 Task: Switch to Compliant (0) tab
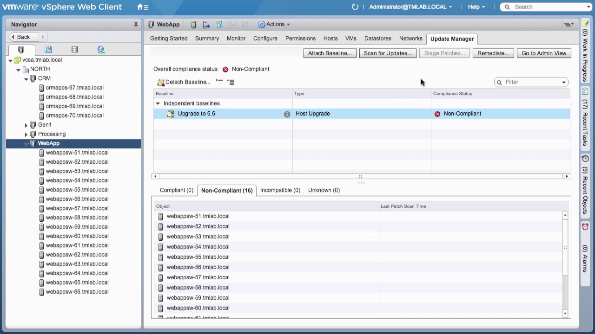176,190
